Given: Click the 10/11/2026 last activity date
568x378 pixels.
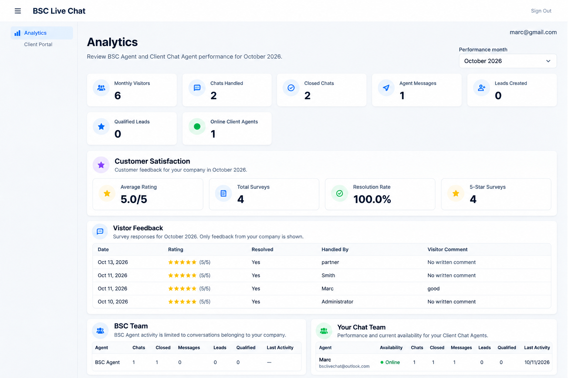Looking at the screenshot, I should coord(537,362).
